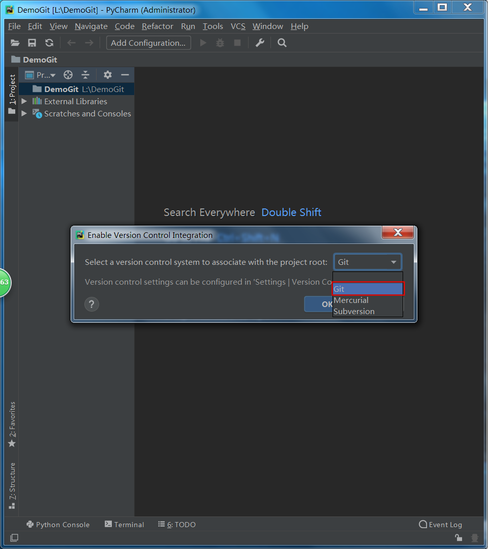Click the locate target crosshair icon
Viewport: 488px width, 549px height.
[x=68, y=75]
